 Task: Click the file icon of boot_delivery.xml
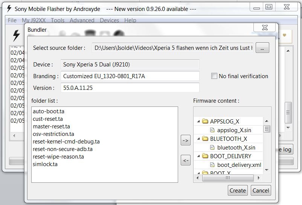coord(212,165)
